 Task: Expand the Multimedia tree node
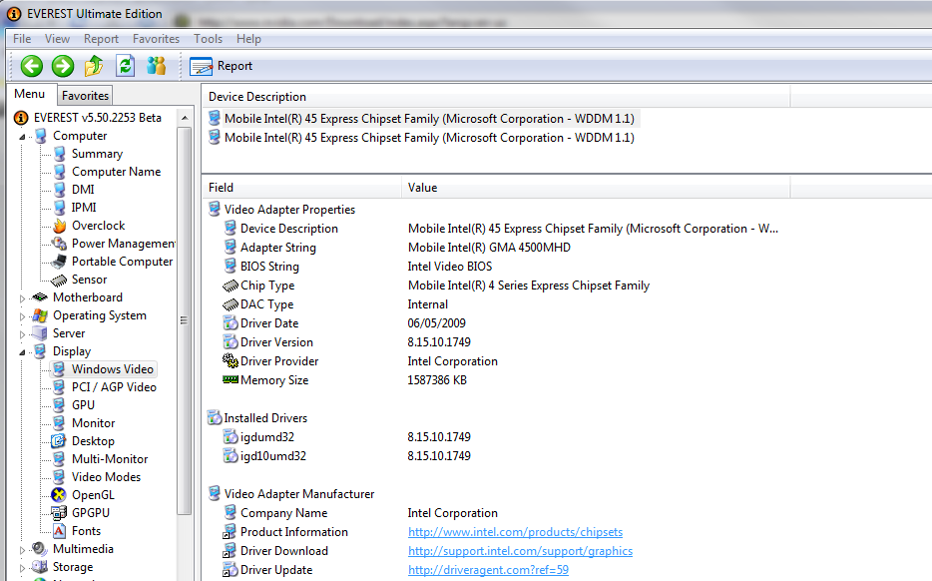point(23,550)
